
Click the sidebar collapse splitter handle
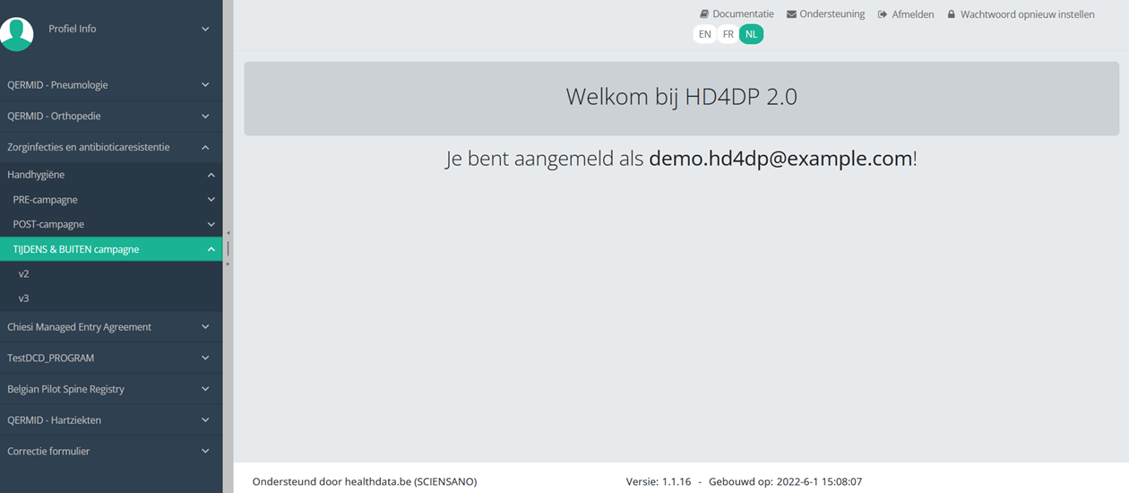228,248
